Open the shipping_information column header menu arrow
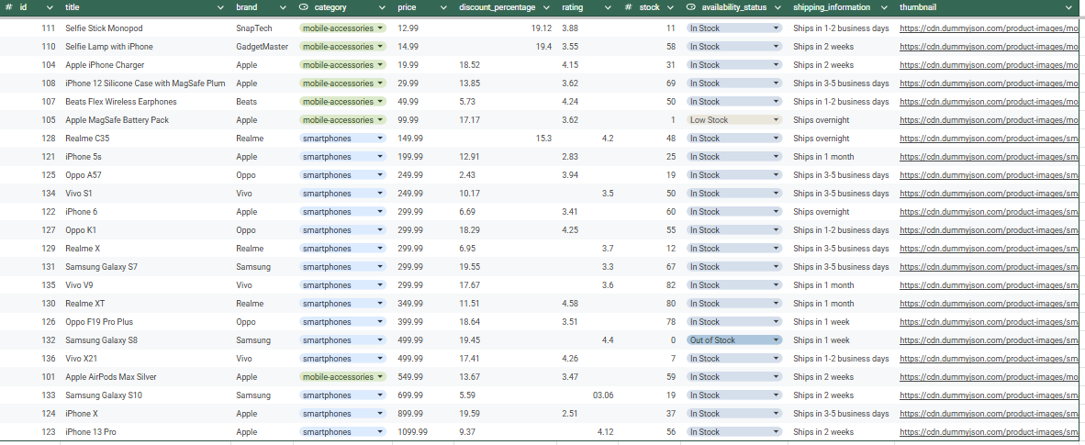The height and width of the screenshot is (445, 1085). pyautogui.click(x=884, y=7)
